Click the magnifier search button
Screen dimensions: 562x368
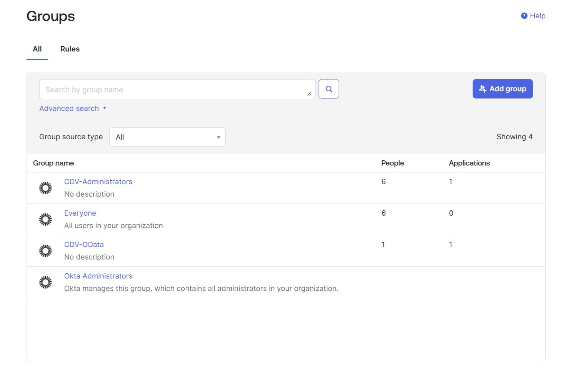pyautogui.click(x=328, y=89)
